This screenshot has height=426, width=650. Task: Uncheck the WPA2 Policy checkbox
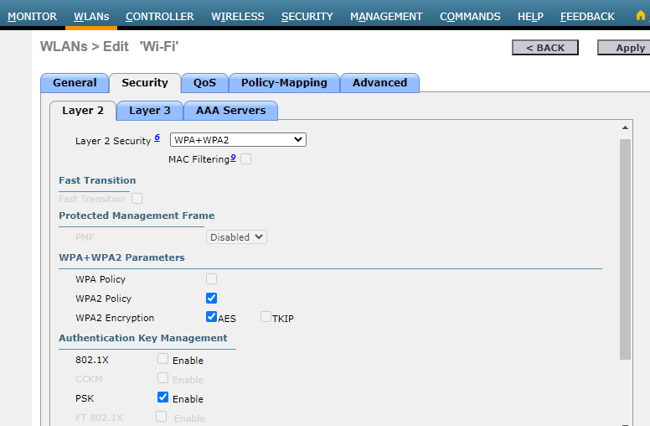(x=212, y=299)
